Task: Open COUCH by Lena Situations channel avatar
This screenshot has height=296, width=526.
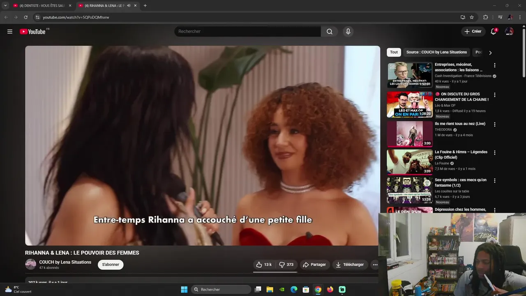Action: coord(31,264)
